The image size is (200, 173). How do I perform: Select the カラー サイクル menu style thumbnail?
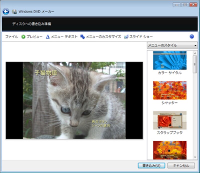click(x=170, y=60)
